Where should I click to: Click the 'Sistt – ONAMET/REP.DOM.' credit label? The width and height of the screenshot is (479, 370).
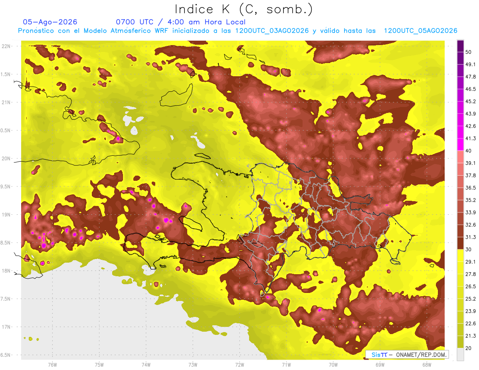(408, 354)
